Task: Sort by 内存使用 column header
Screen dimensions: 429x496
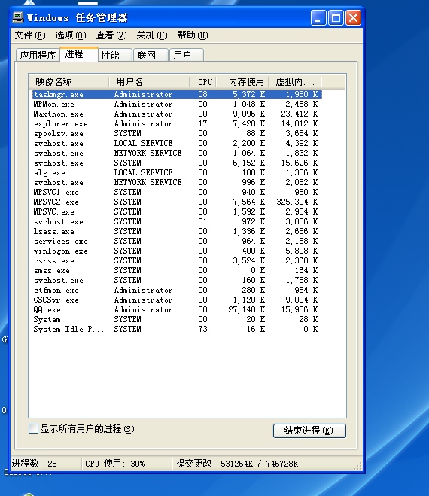Action: click(242, 82)
